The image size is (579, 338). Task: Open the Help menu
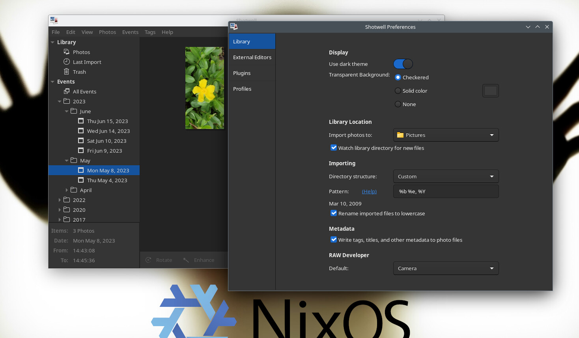pos(167,32)
